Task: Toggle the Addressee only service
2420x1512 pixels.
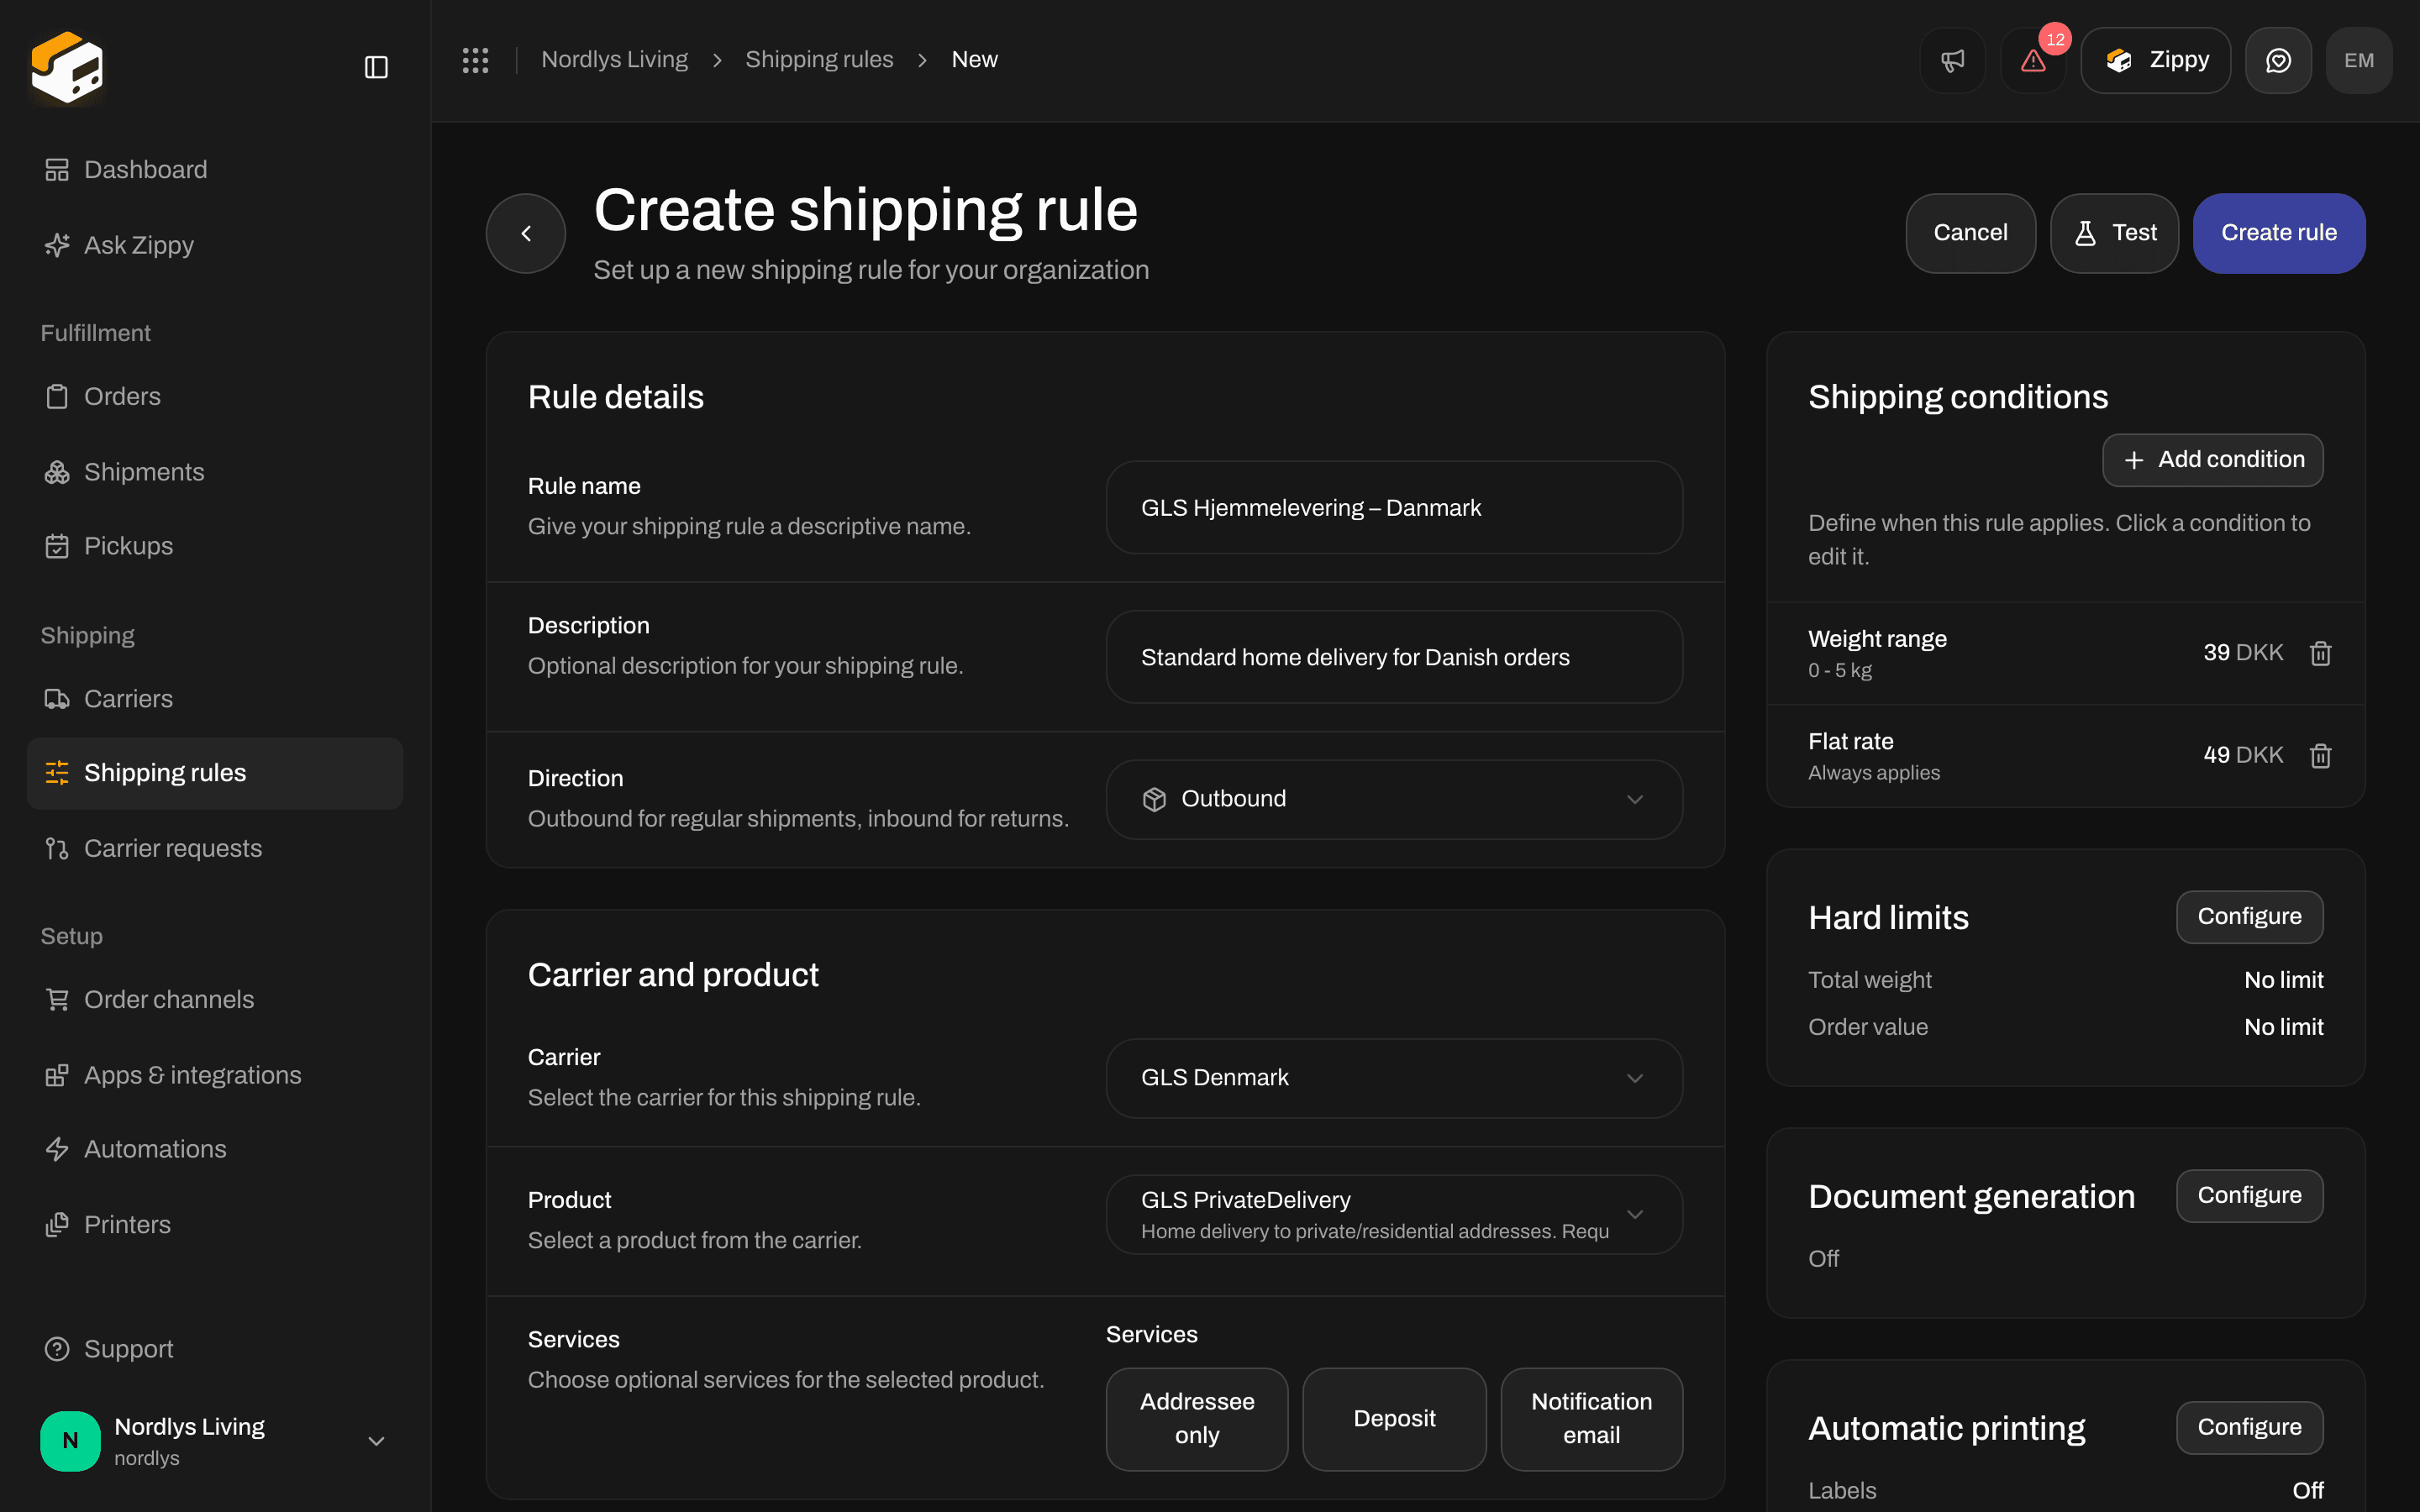Action: 1197,1418
